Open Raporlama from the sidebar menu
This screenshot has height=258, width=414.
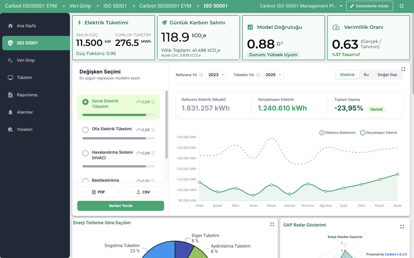click(27, 95)
